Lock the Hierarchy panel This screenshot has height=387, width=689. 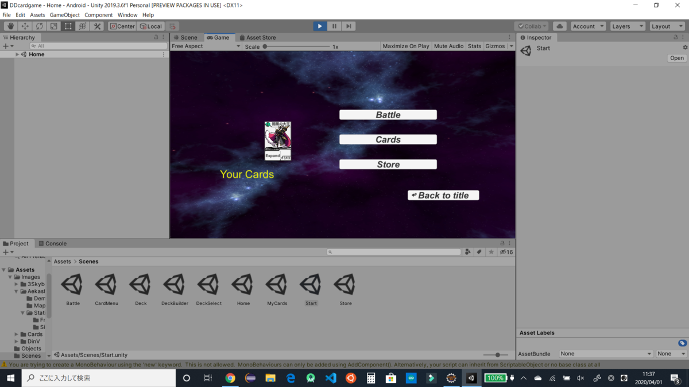pyautogui.click(x=156, y=37)
